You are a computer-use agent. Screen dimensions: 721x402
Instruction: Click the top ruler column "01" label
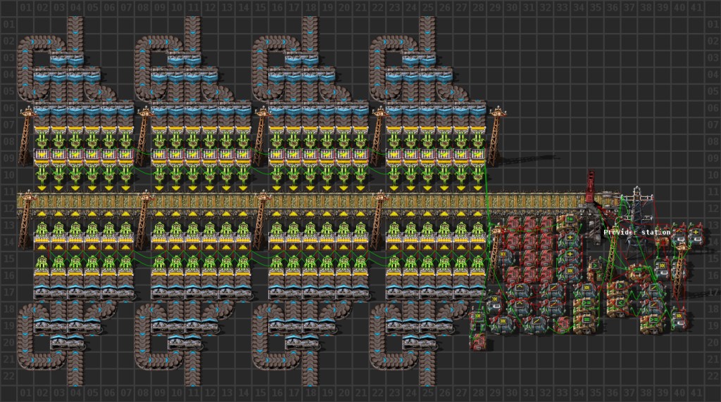click(x=26, y=7)
